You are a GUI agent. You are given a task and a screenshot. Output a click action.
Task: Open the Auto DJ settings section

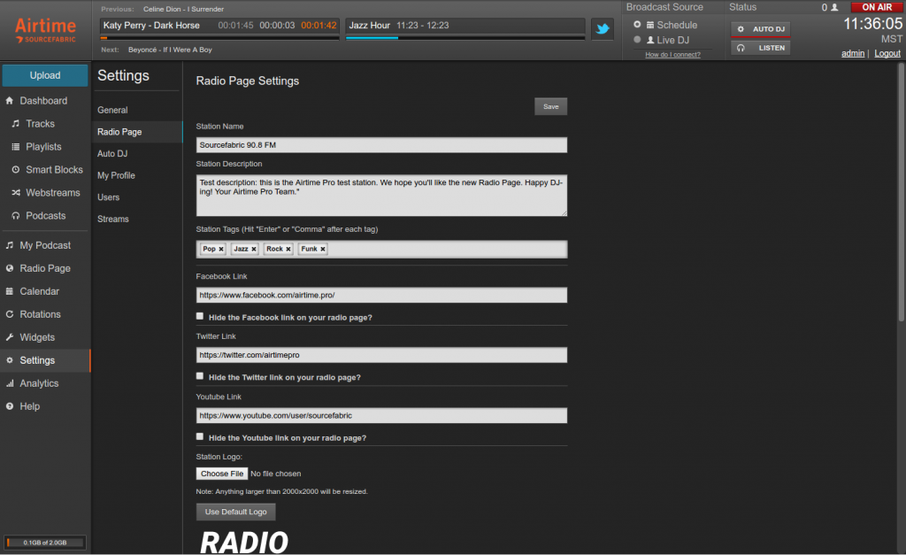[x=111, y=153]
